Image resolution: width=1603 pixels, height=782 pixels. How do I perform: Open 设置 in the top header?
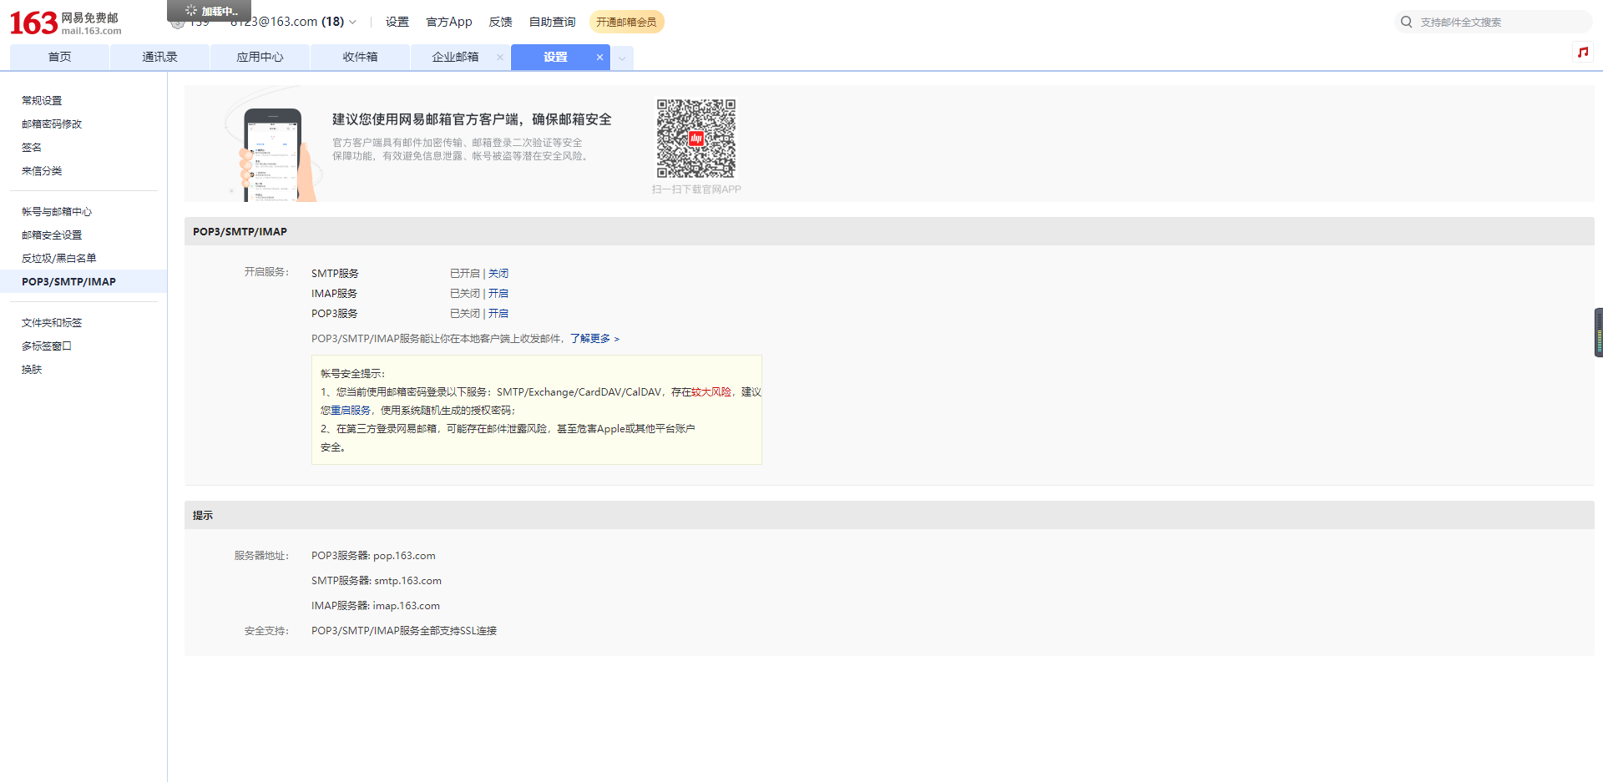coord(397,22)
